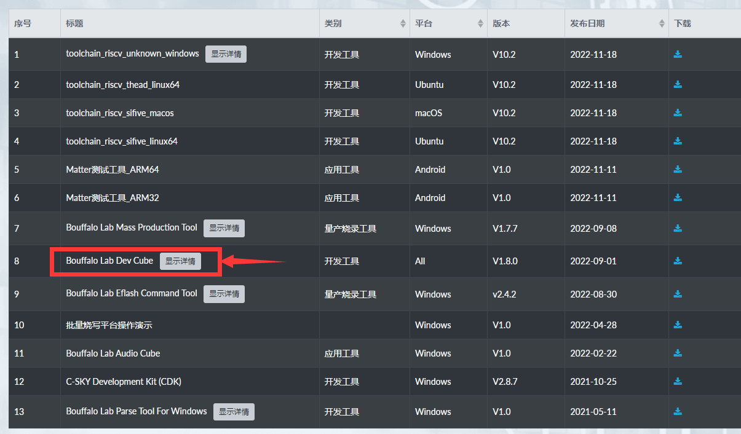Viewport: 741px width, 434px height.
Task: Download toolchain_riscv_unknown_windows via its download icon
Action: (x=678, y=54)
